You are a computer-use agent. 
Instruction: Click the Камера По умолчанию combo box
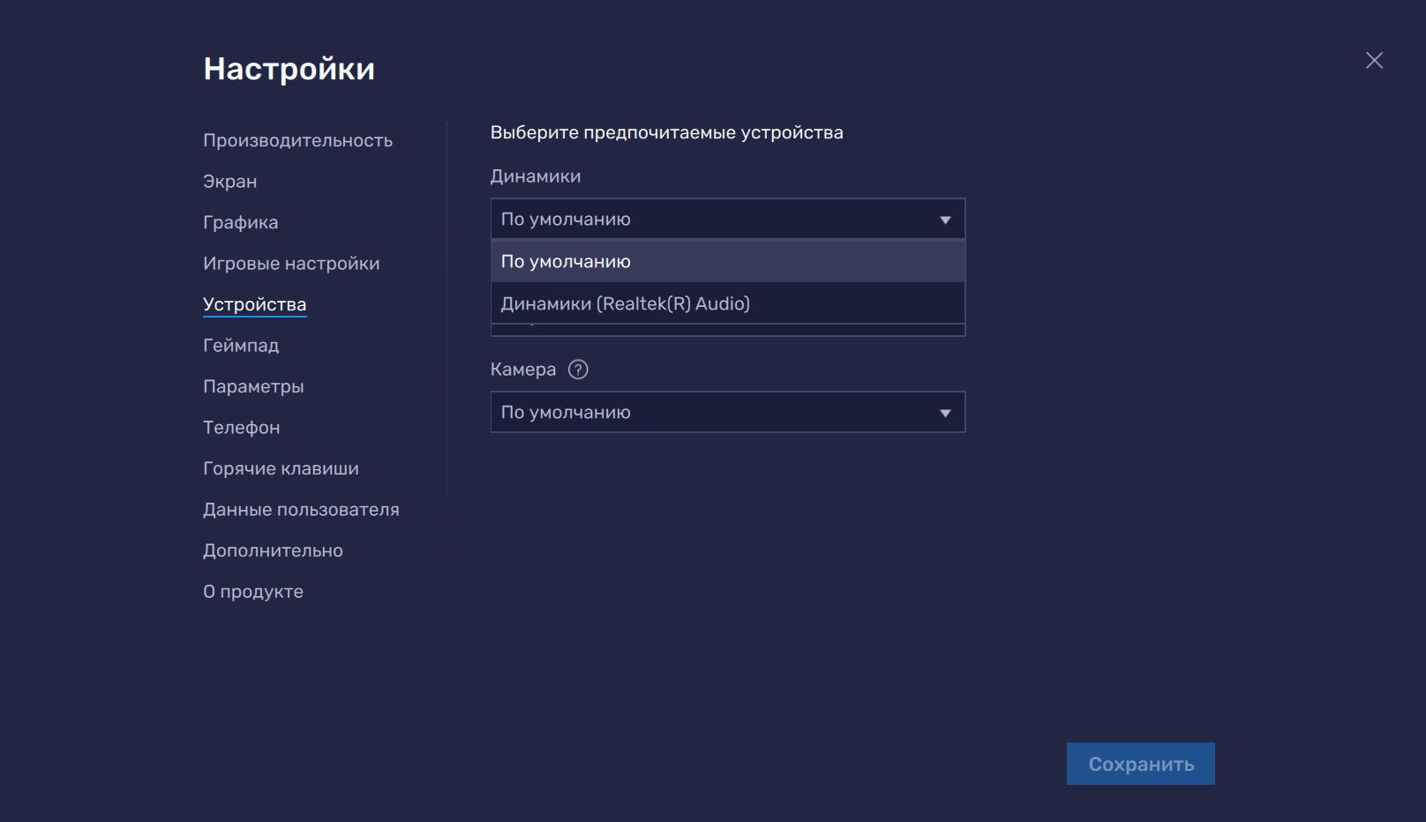coord(728,412)
